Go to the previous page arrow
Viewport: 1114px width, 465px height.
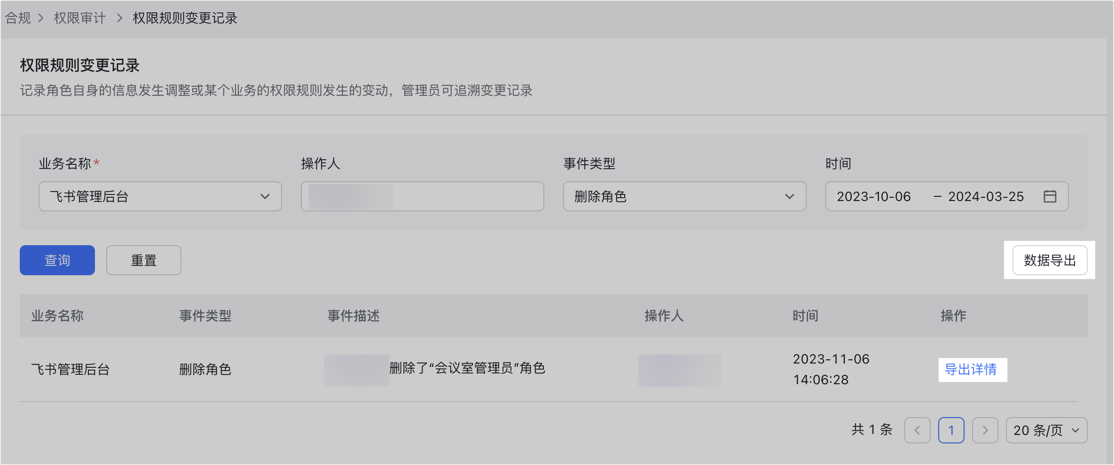point(917,430)
